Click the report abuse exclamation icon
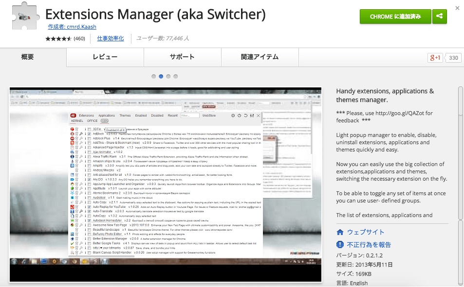Image resolution: width=464 pixels, height=287 pixels. click(340, 244)
